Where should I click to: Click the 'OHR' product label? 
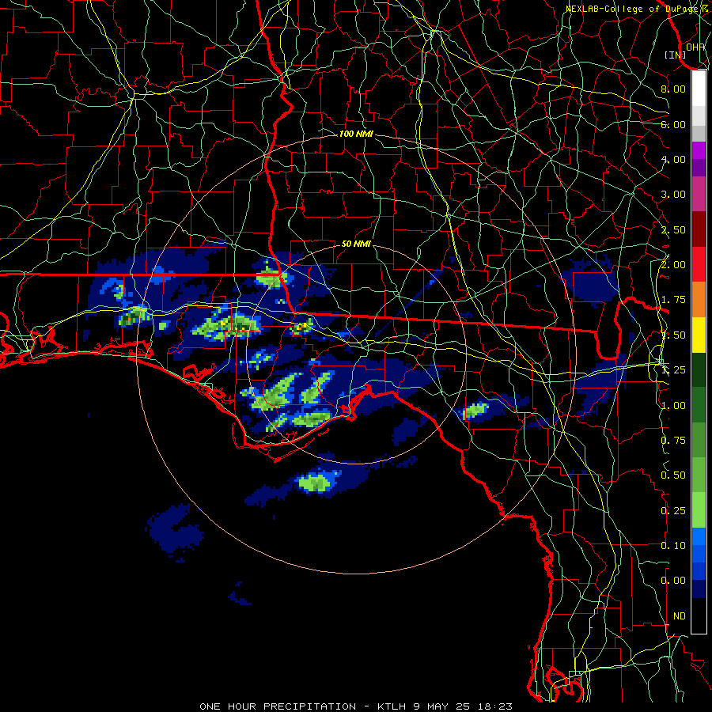pyautogui.click(x=695, y=47)
